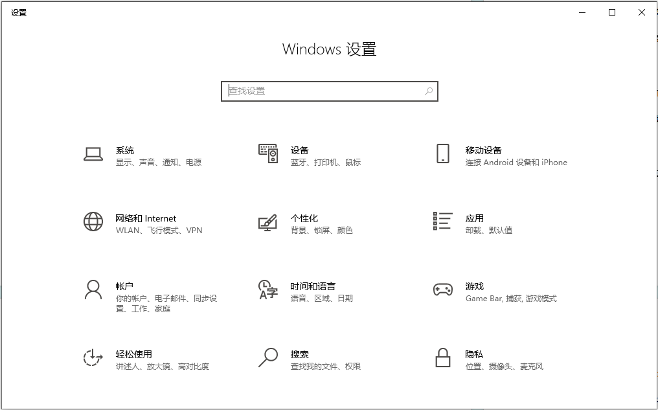This screenshot has height=410, width=658.
Task: Click description 背景、锁屏、颜色
Action: 321,231
